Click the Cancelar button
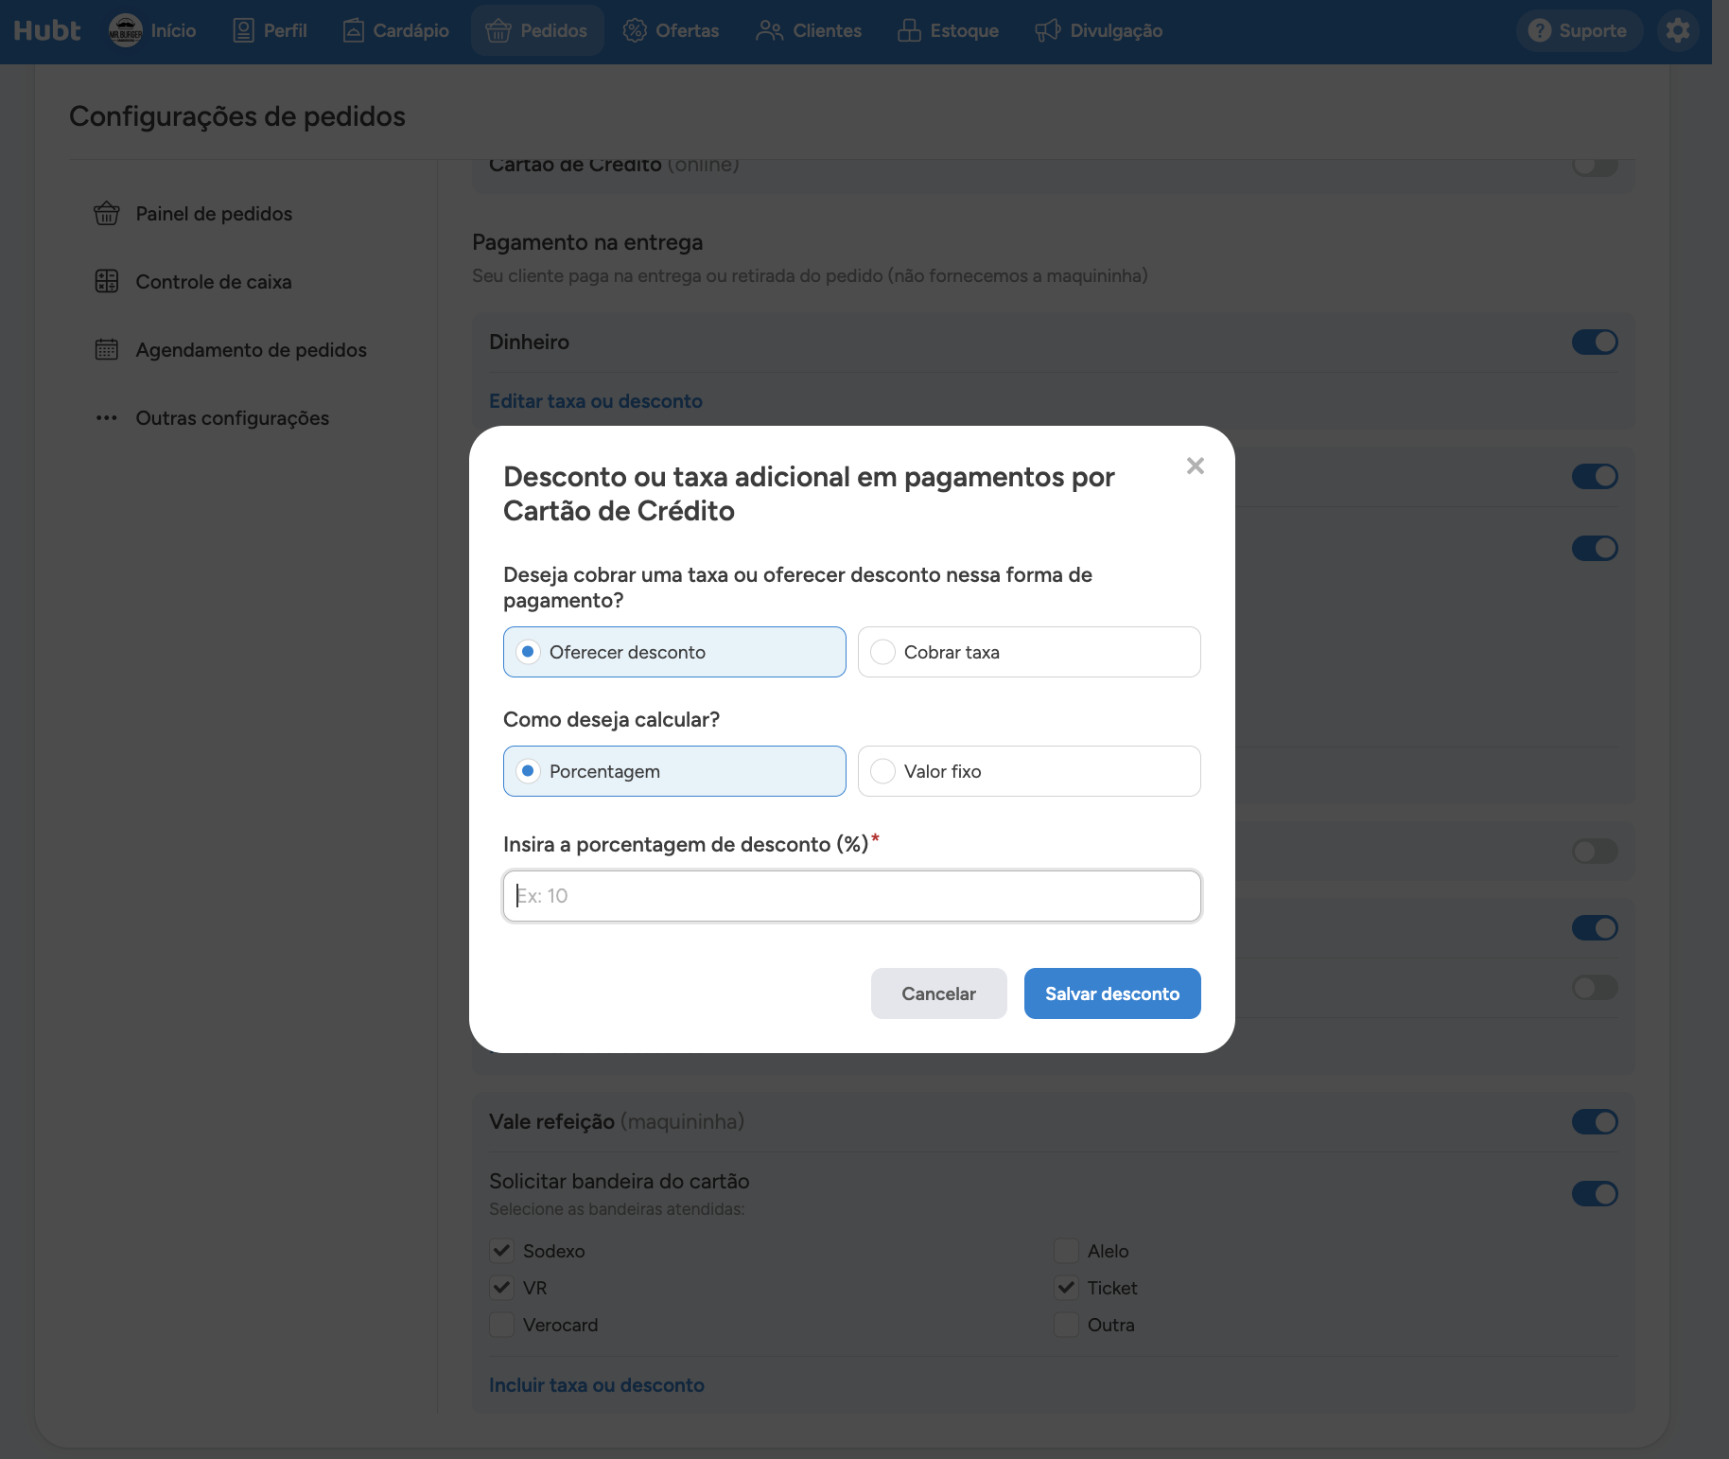 coord(939,993)
